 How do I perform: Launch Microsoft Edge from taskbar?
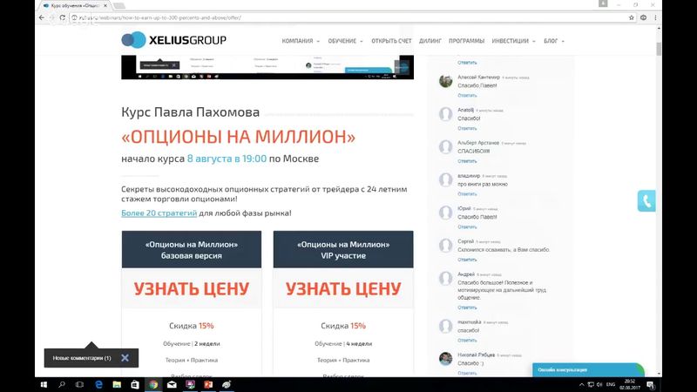pos(98,384)
